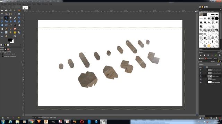Create a new brush button

(x=204, y=55)
